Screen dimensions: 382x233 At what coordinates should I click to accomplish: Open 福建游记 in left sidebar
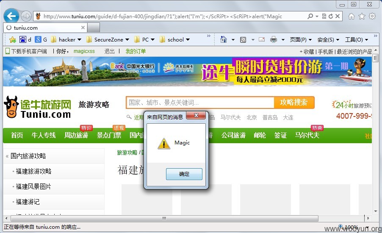click(28, 202)
